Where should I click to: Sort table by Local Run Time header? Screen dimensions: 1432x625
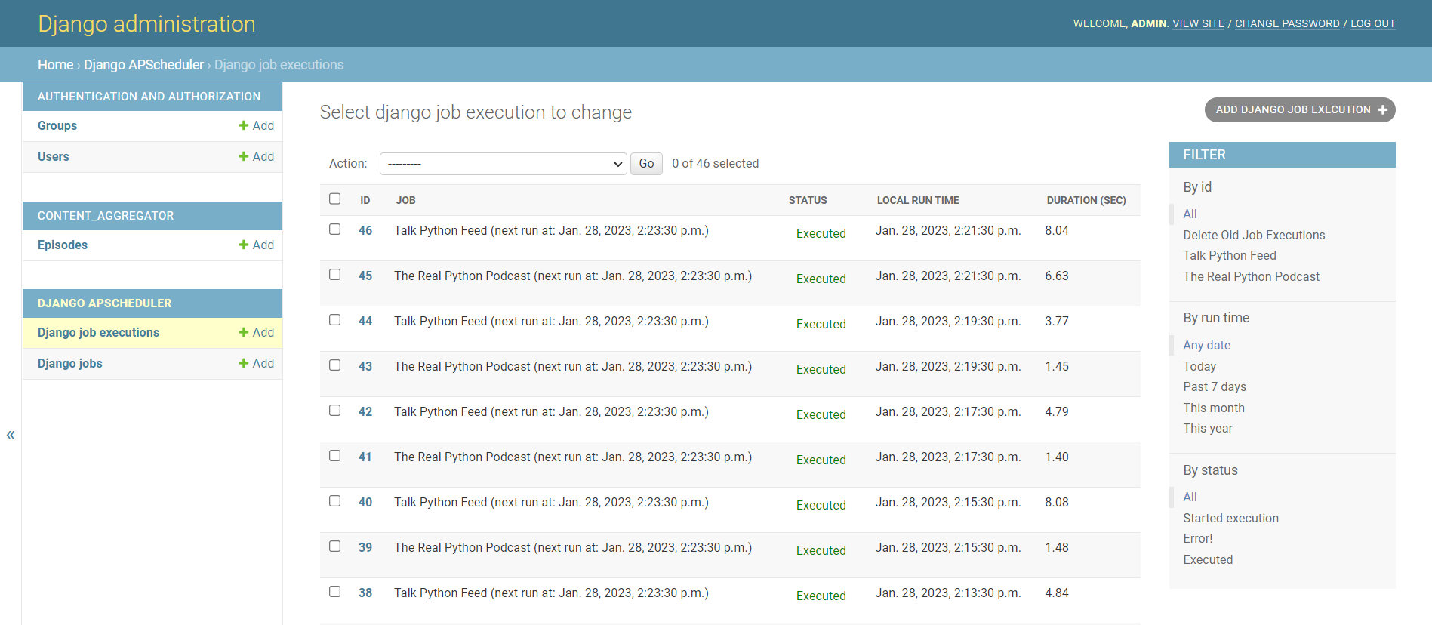point(917,200)
